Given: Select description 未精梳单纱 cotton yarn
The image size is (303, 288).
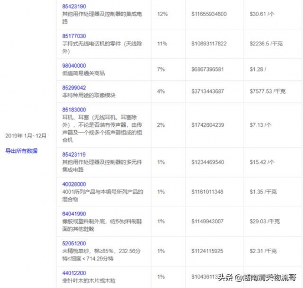Looking at the screenshot, I should coord(101,255).
